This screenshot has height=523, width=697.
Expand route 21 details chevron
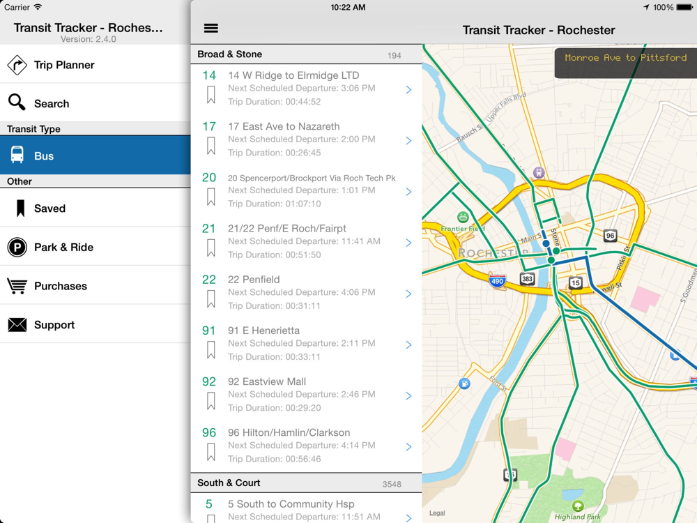(408, 243)
